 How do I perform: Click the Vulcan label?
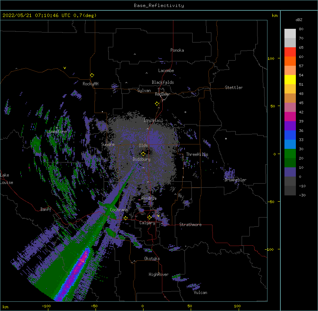click(200, 293)
